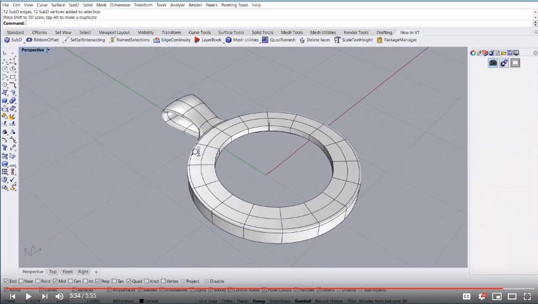Open the Perspective viewport dropdown arrow

(x=49, y=50)
